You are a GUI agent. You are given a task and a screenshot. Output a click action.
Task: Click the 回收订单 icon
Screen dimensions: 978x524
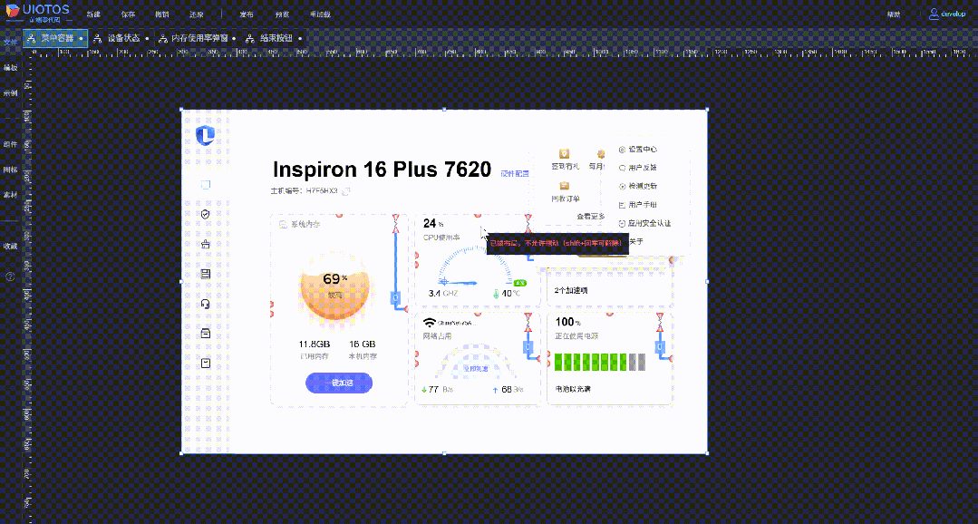565,185
